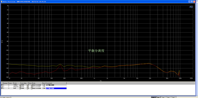Switch to the Page 2 tab
Image resolution: width=198 pixels, height=98 pixels.
point(158,97)
